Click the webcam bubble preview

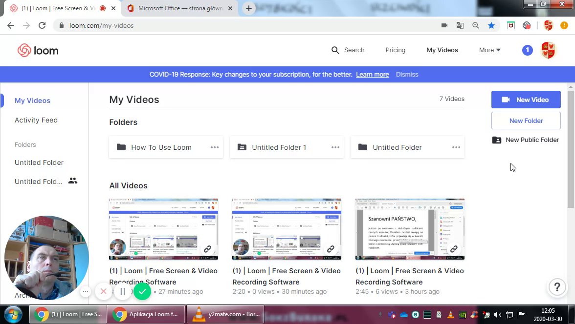(46, 258)
